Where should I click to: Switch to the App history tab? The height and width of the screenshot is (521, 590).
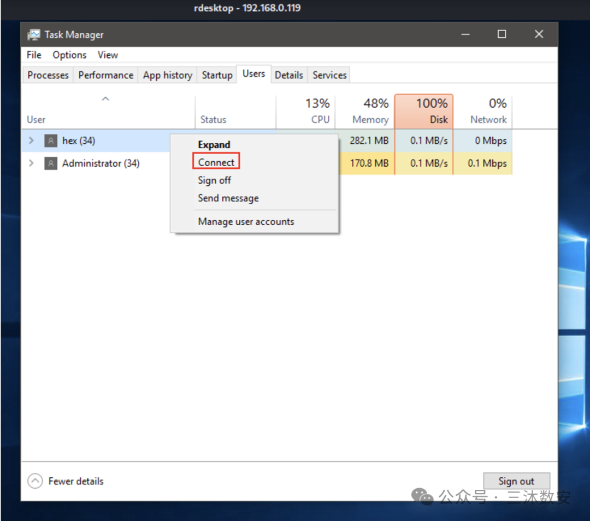point(168,75)
